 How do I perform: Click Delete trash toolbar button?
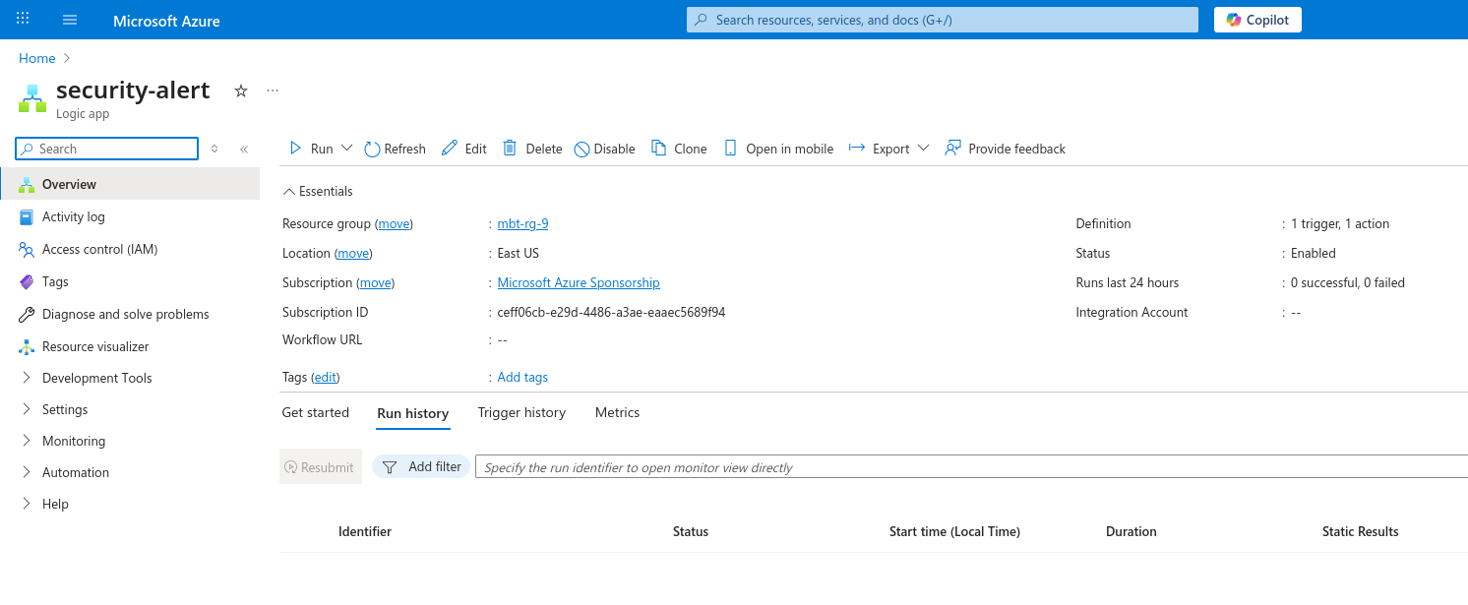[532, 149]
